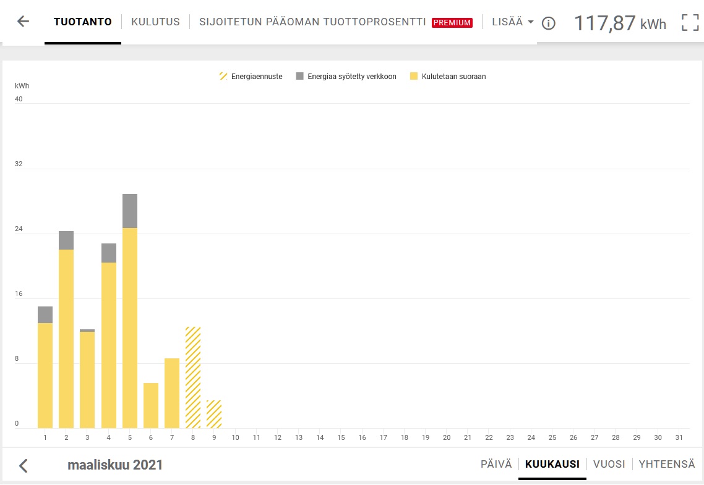
Task: Select the day 6 production bar
Action: click(x=151, y=406)
